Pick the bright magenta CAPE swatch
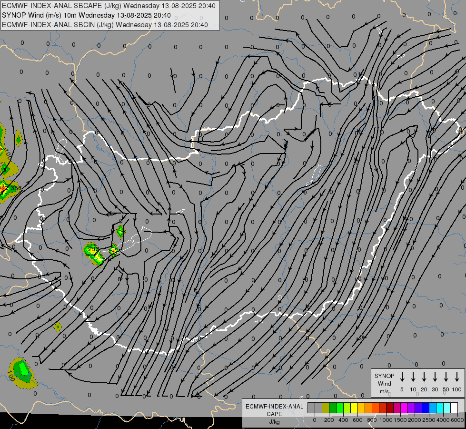466x429 pixels. pos(405,408)
